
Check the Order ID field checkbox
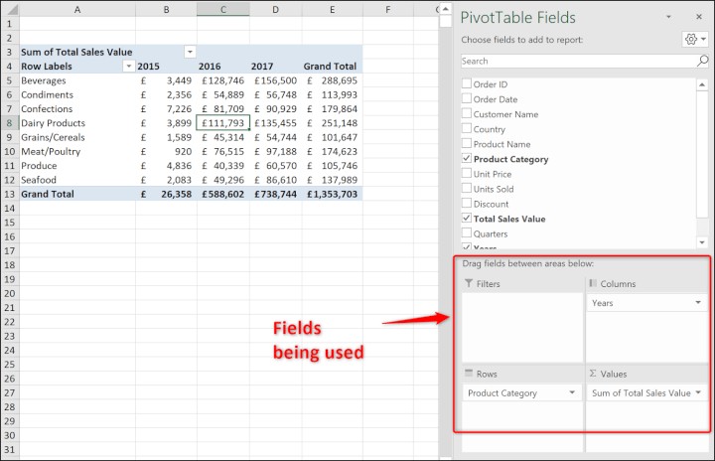467,83
